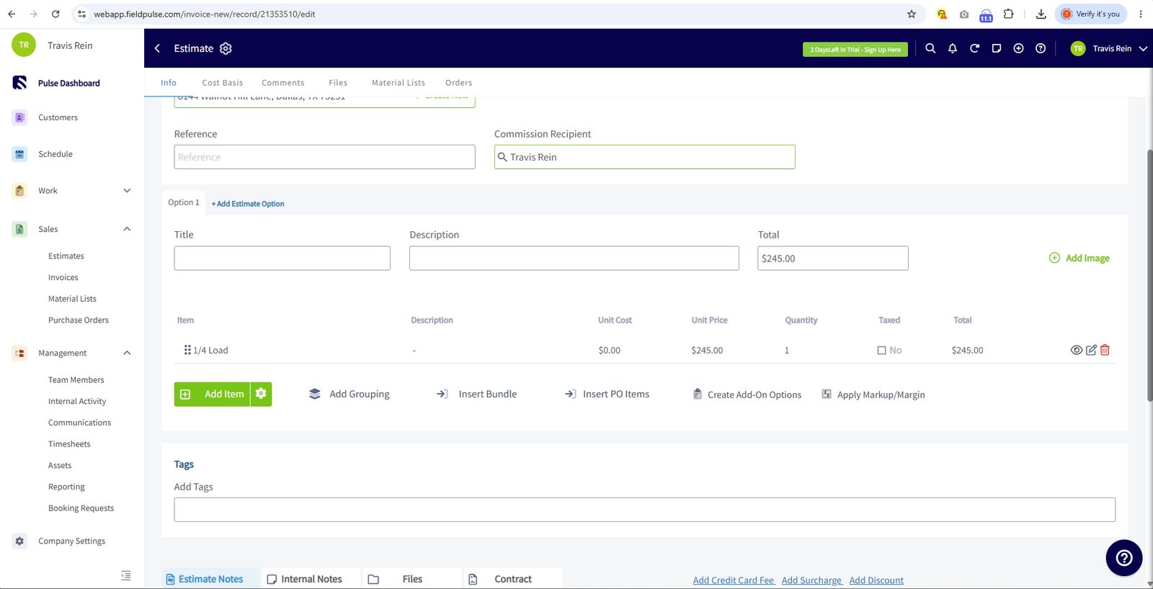This screenshot has width=1153, height=589.
Task: Open Schedule in sidebar
Action: point(55,154)
